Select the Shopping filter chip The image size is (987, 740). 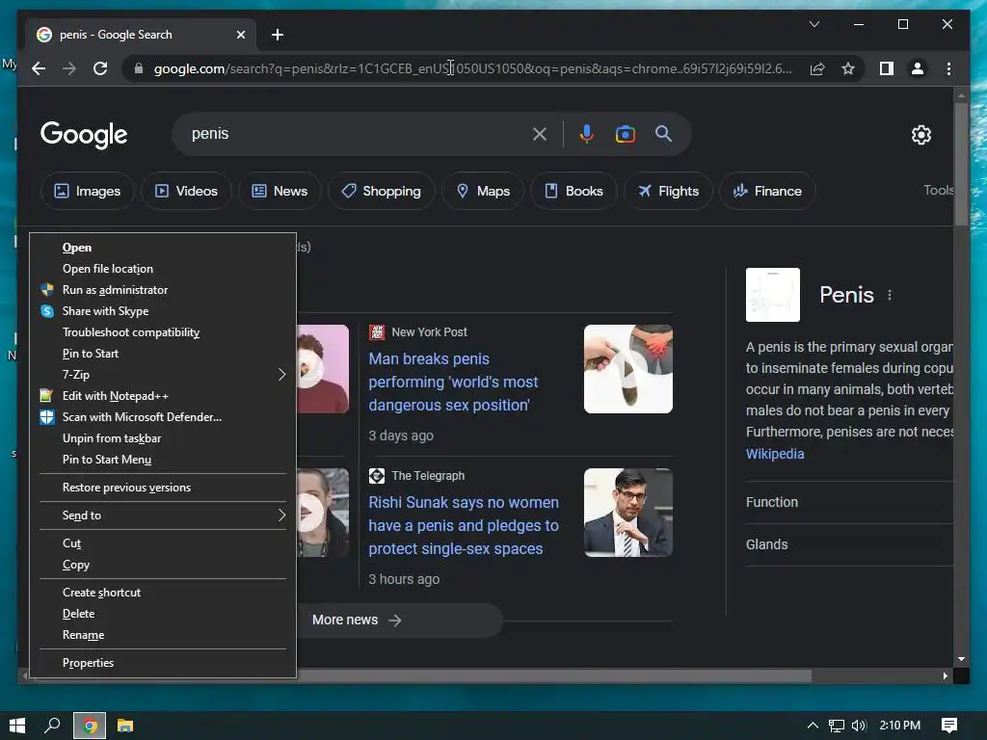(381, 191)
